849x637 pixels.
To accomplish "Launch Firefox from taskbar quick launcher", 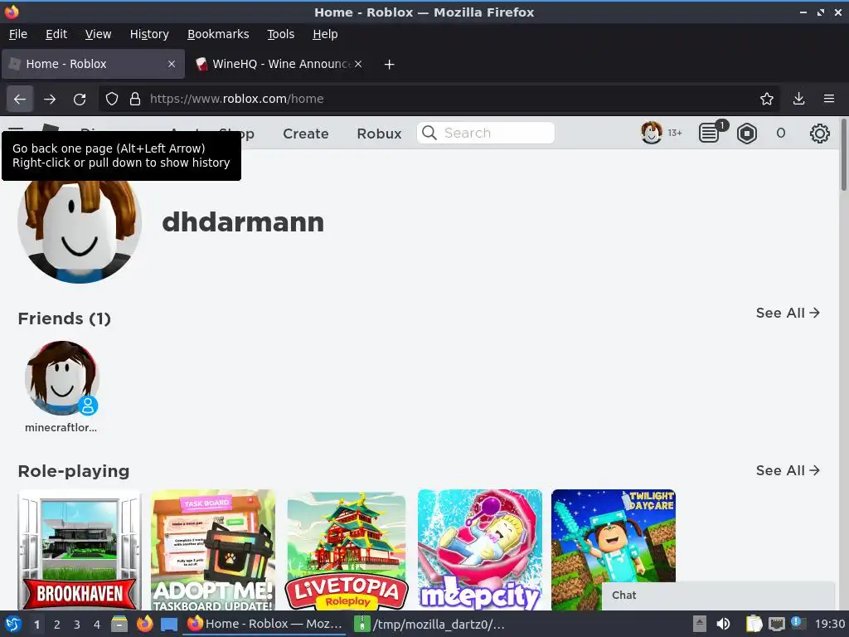I will pyautogui.click(x=144, y=624).
